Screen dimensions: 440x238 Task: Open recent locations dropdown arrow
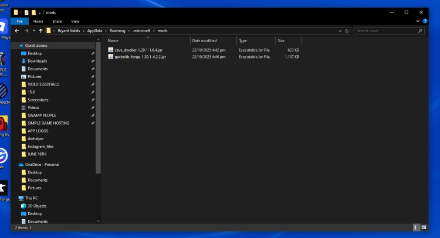pyautogui.click(x=33, y=30)
